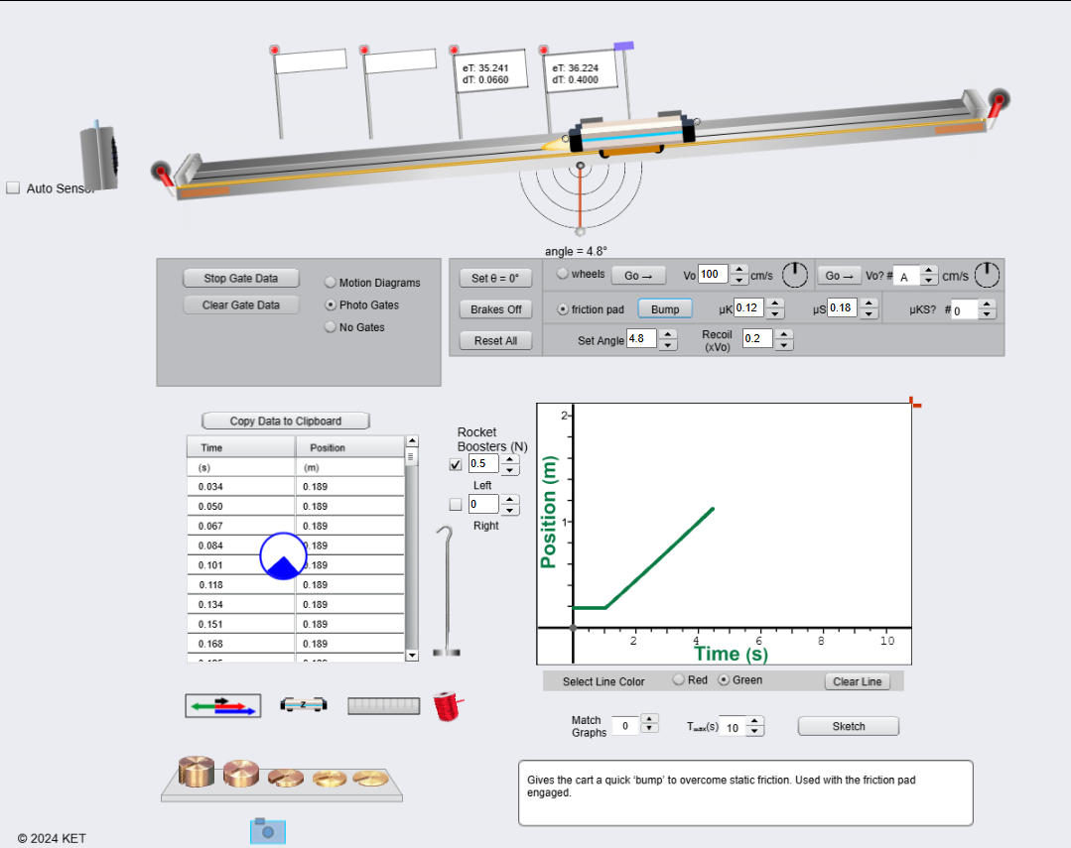
Task: Enable the Auto Sensor checkbox
Action: (x=14, y=188)
